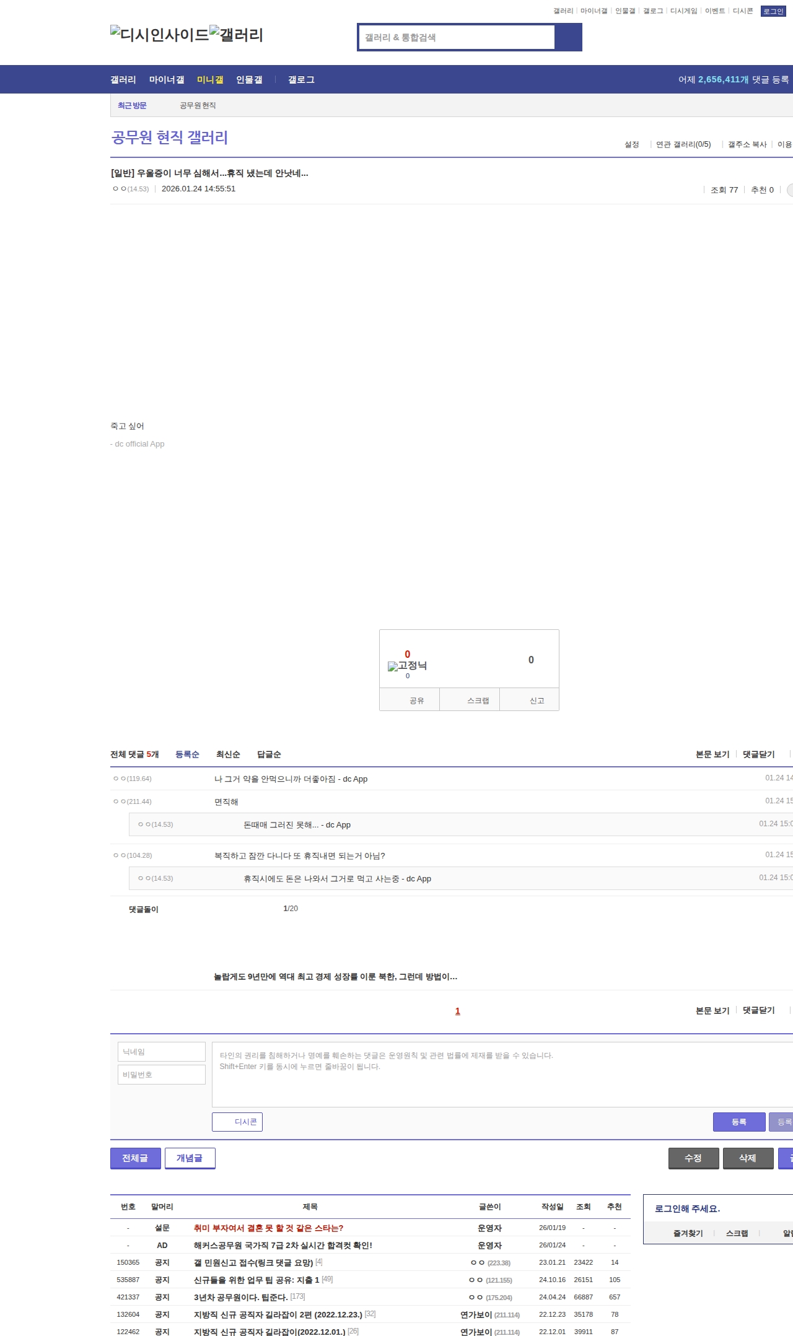Collapse comments with the top 댓글닫기
Viewport: 793px width, 1336px height.
coord(758,754)
